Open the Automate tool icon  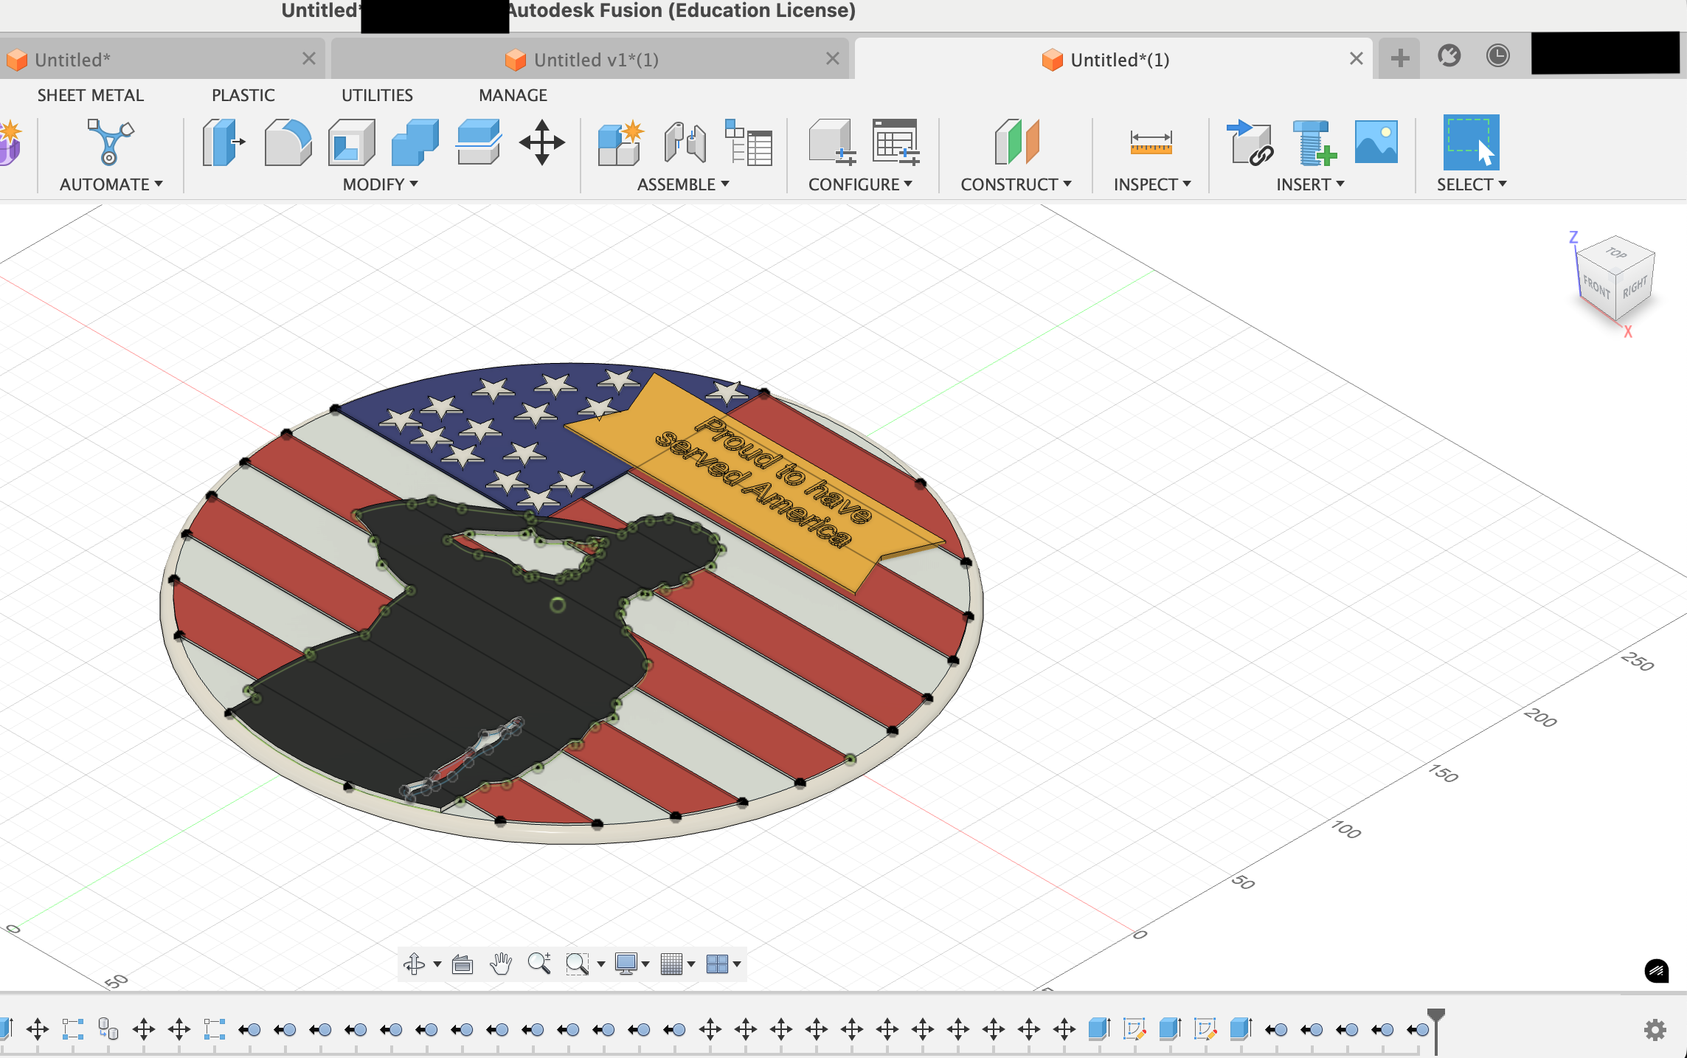coord(110,142)
